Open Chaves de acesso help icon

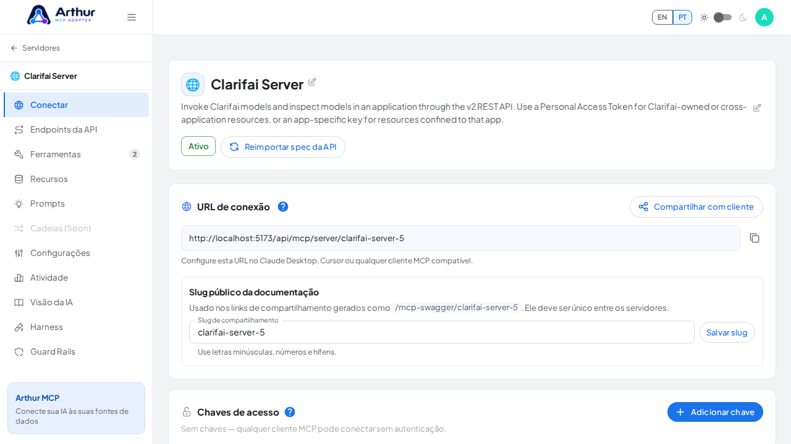[x=290, y=412]
